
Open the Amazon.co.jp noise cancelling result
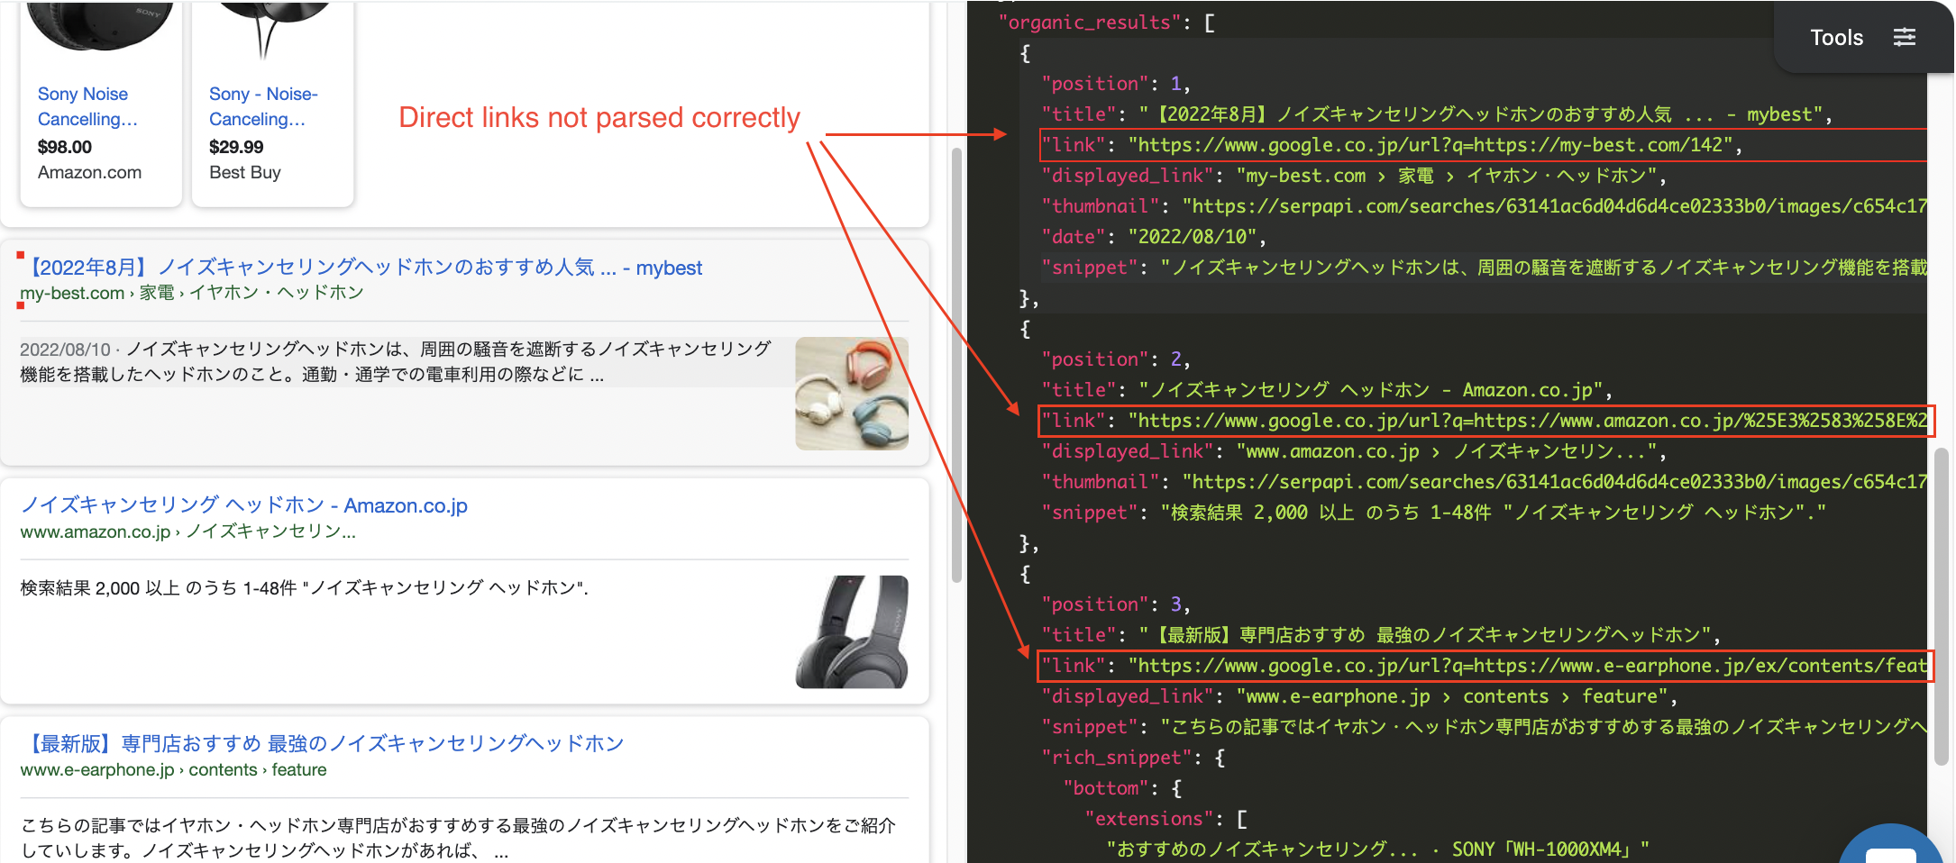(244, 505)
